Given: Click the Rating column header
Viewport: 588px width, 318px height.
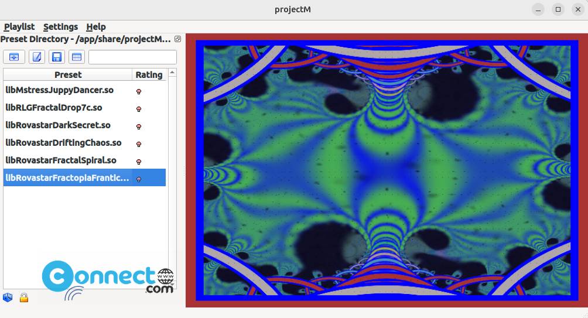Looking at the screenshot, I should coord(149,74).
